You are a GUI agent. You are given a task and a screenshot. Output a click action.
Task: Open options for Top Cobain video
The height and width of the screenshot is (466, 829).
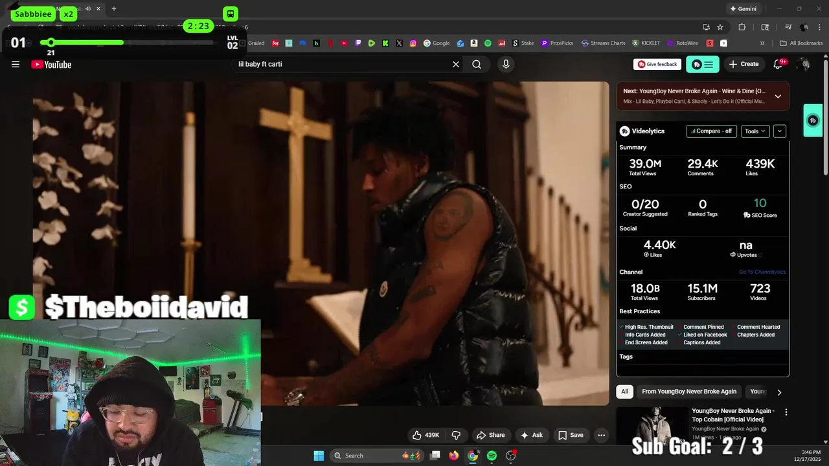[x=786, y=412]
